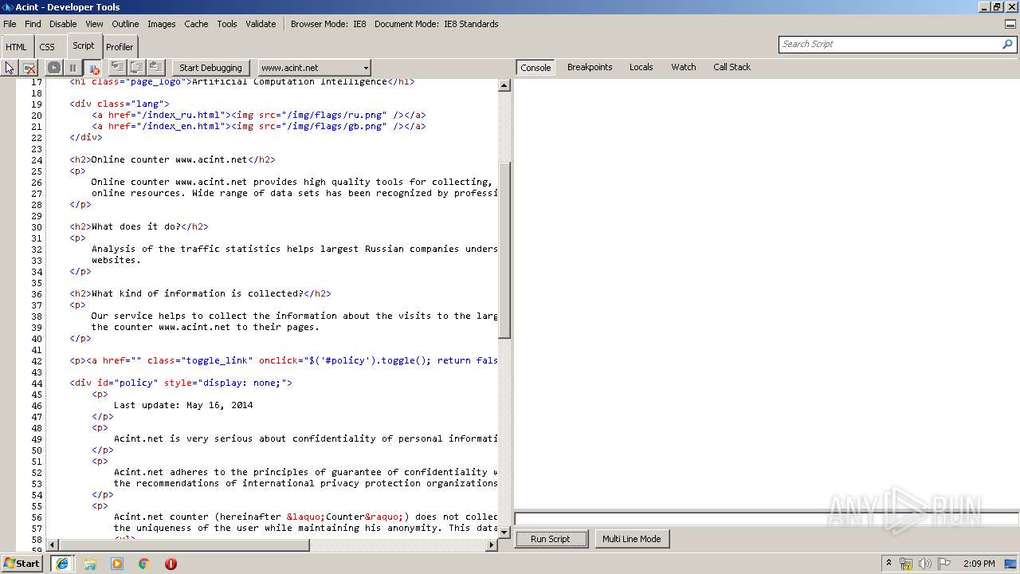Click into the console command input line
Viewport: 1020px width, 574px height.
(x=767, y=519)
